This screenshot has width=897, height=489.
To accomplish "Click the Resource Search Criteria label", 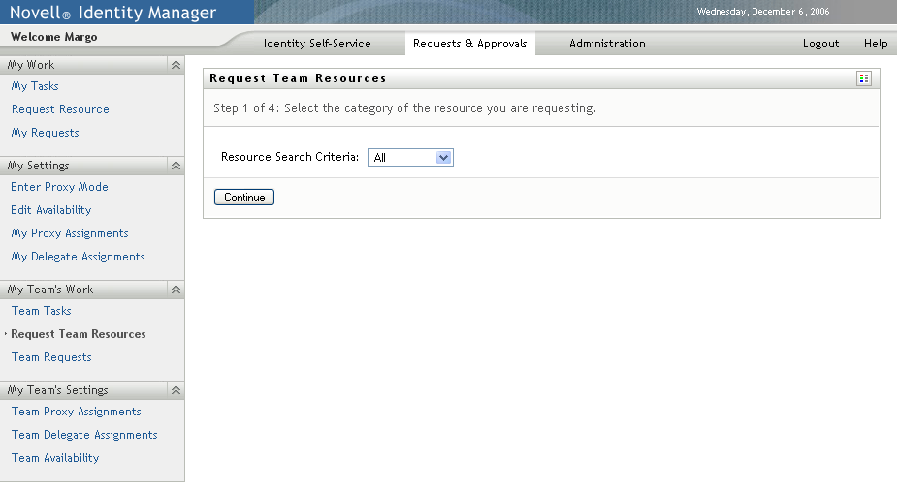I will [x=290, y=157].
